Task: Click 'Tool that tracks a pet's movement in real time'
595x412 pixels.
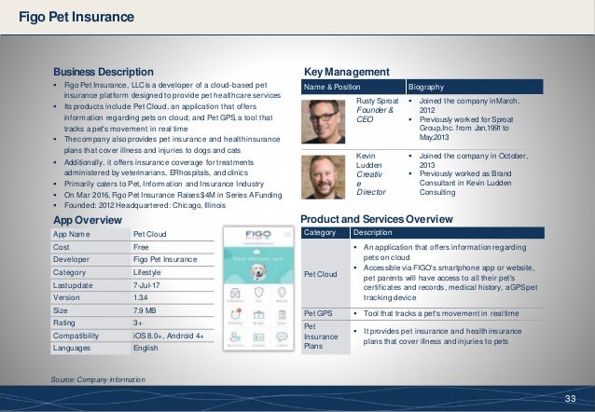Action: point(441,313)
